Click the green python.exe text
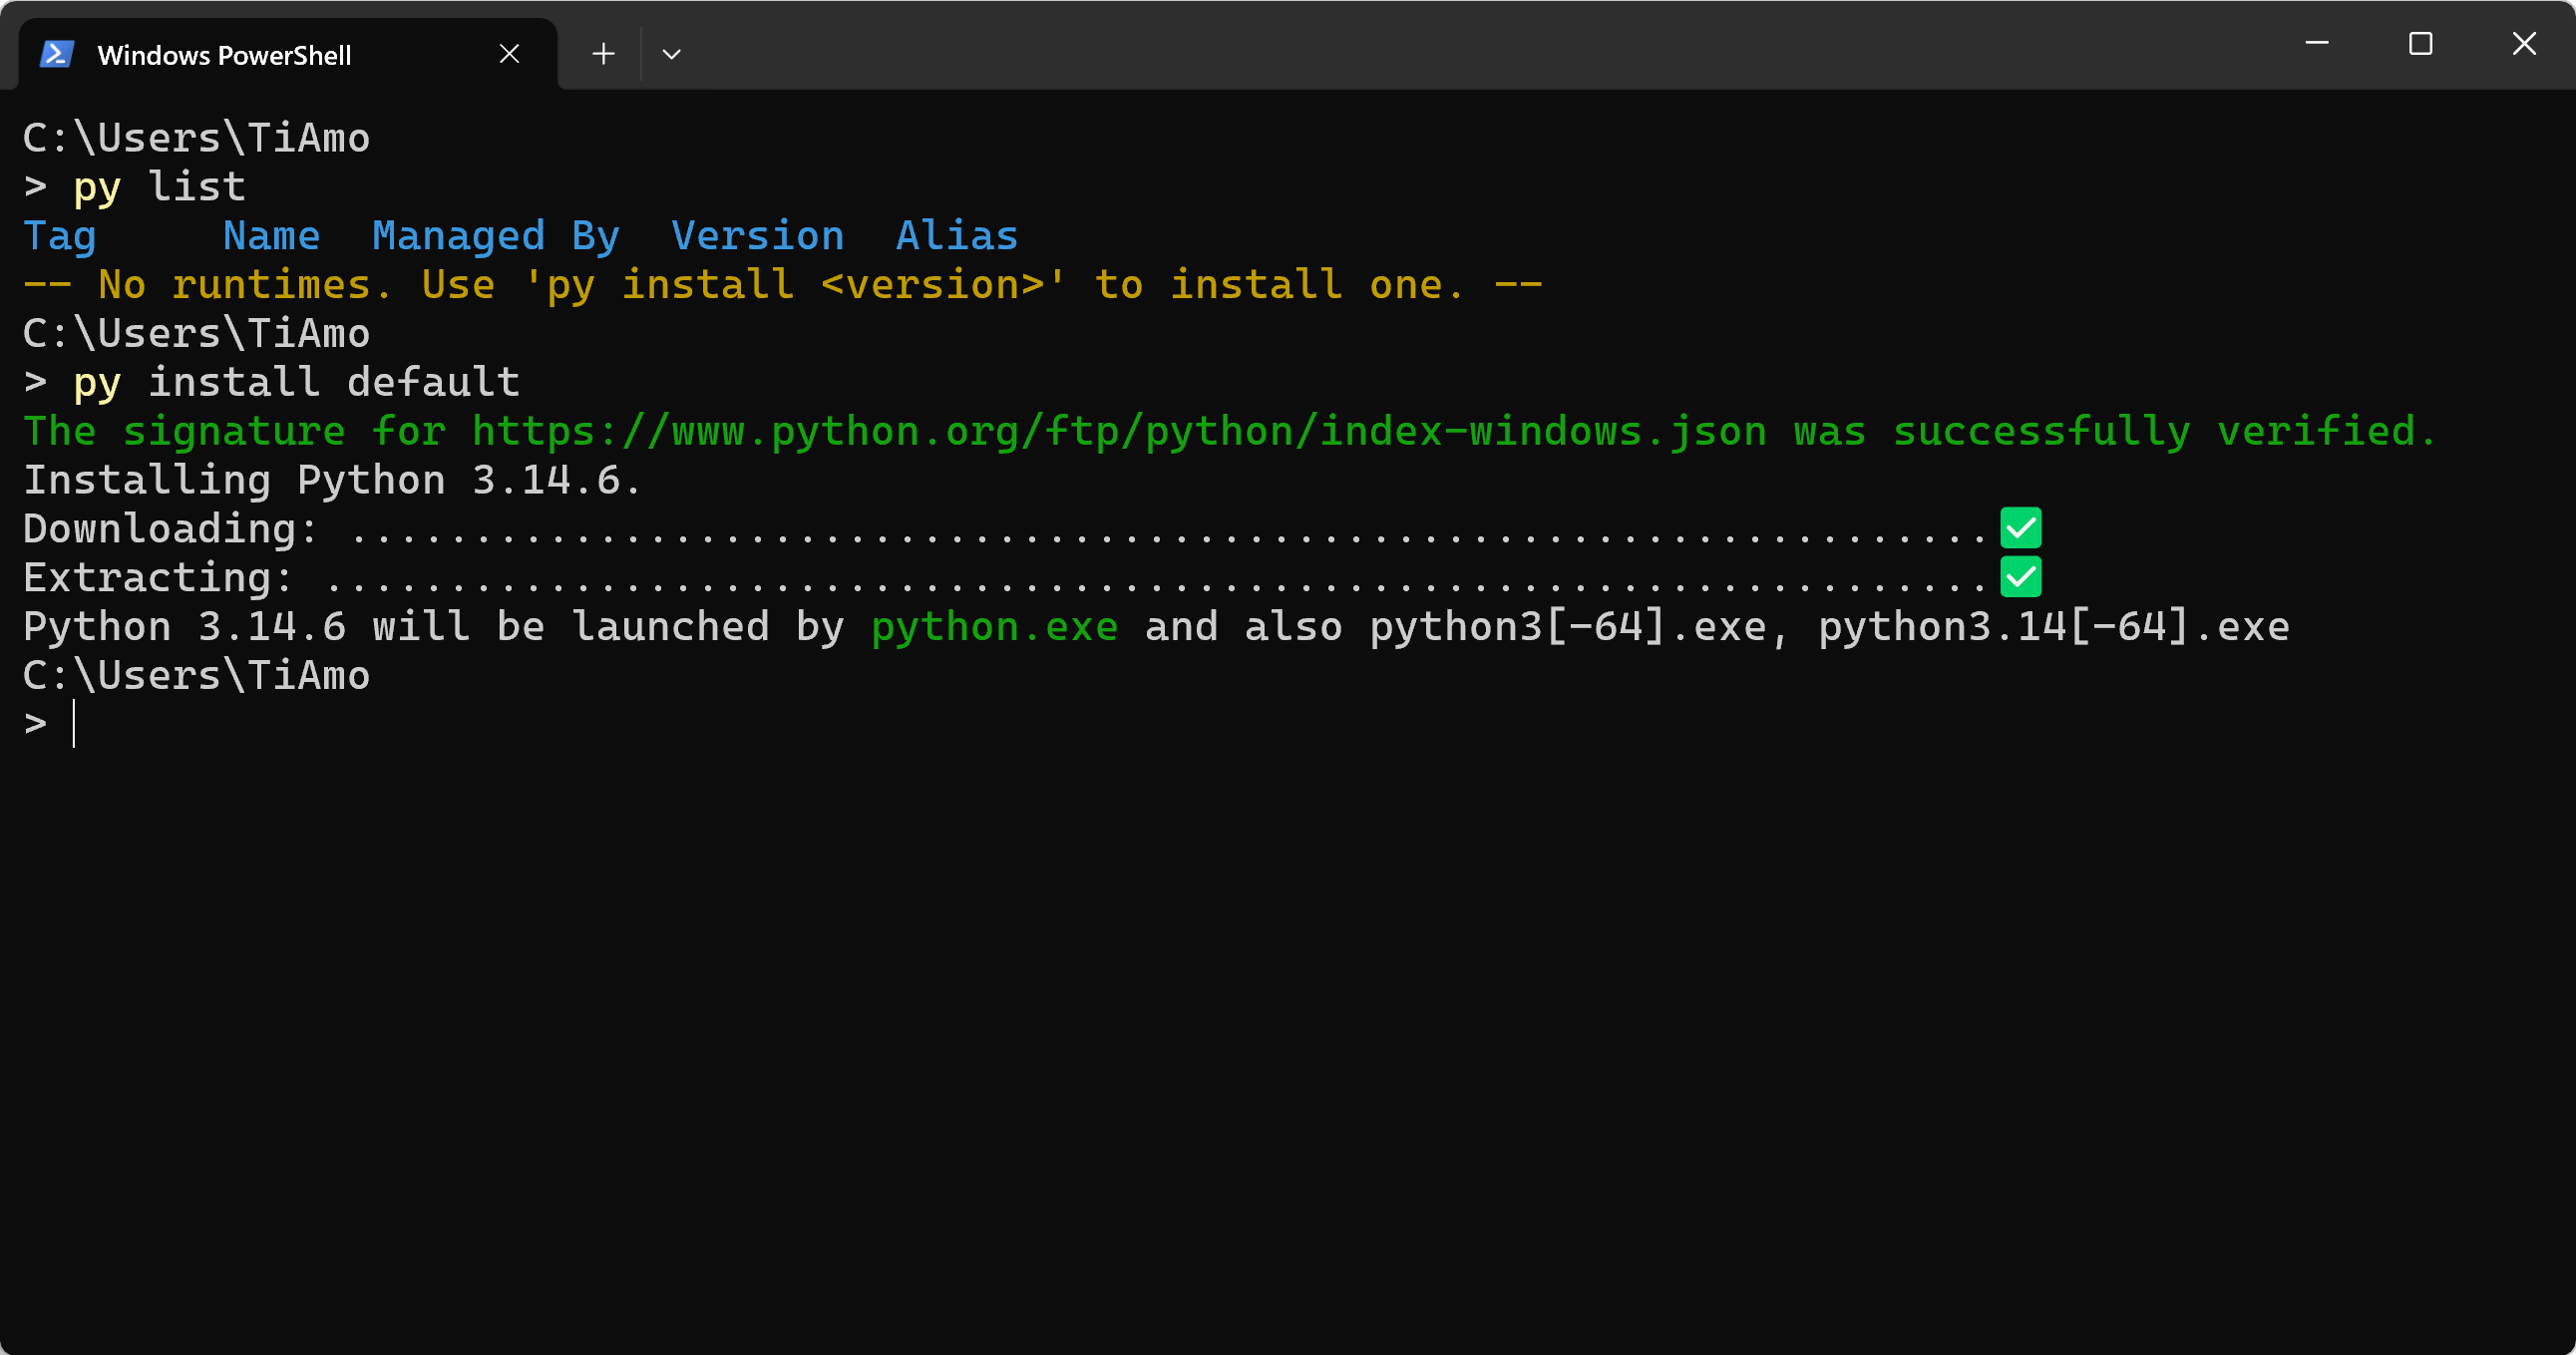Image resolution: width=2576 pixels, height=1355 pixels. click(x=994, y=627)
